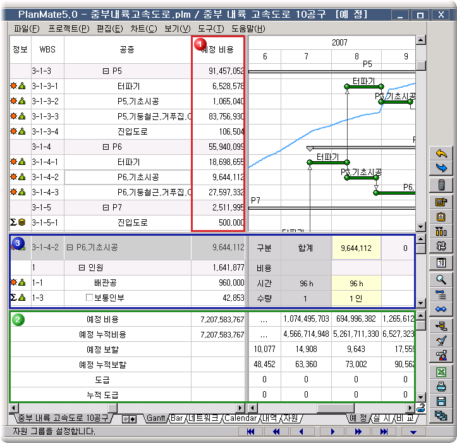The image size is (457, 443).
Task: Collapse the 인원 resource group
Action: [82, 268]
